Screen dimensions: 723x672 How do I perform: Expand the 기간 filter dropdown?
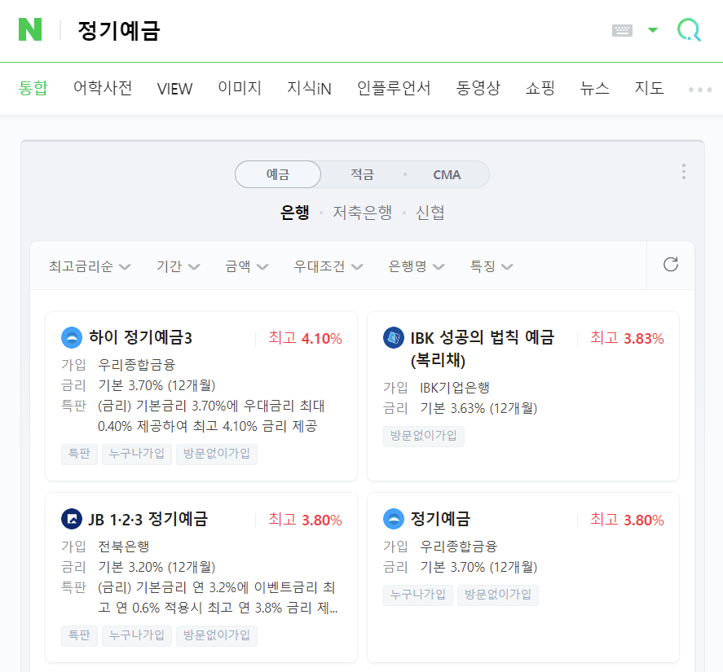(178, 266)
